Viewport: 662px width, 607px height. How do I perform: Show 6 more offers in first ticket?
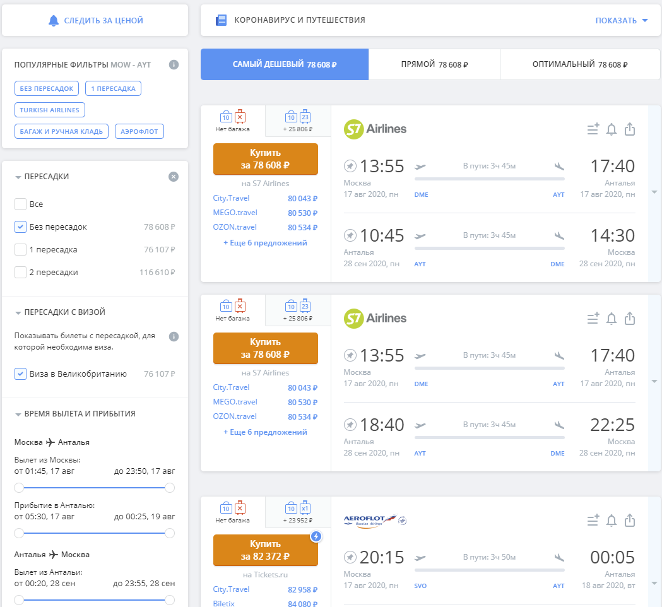265,243
